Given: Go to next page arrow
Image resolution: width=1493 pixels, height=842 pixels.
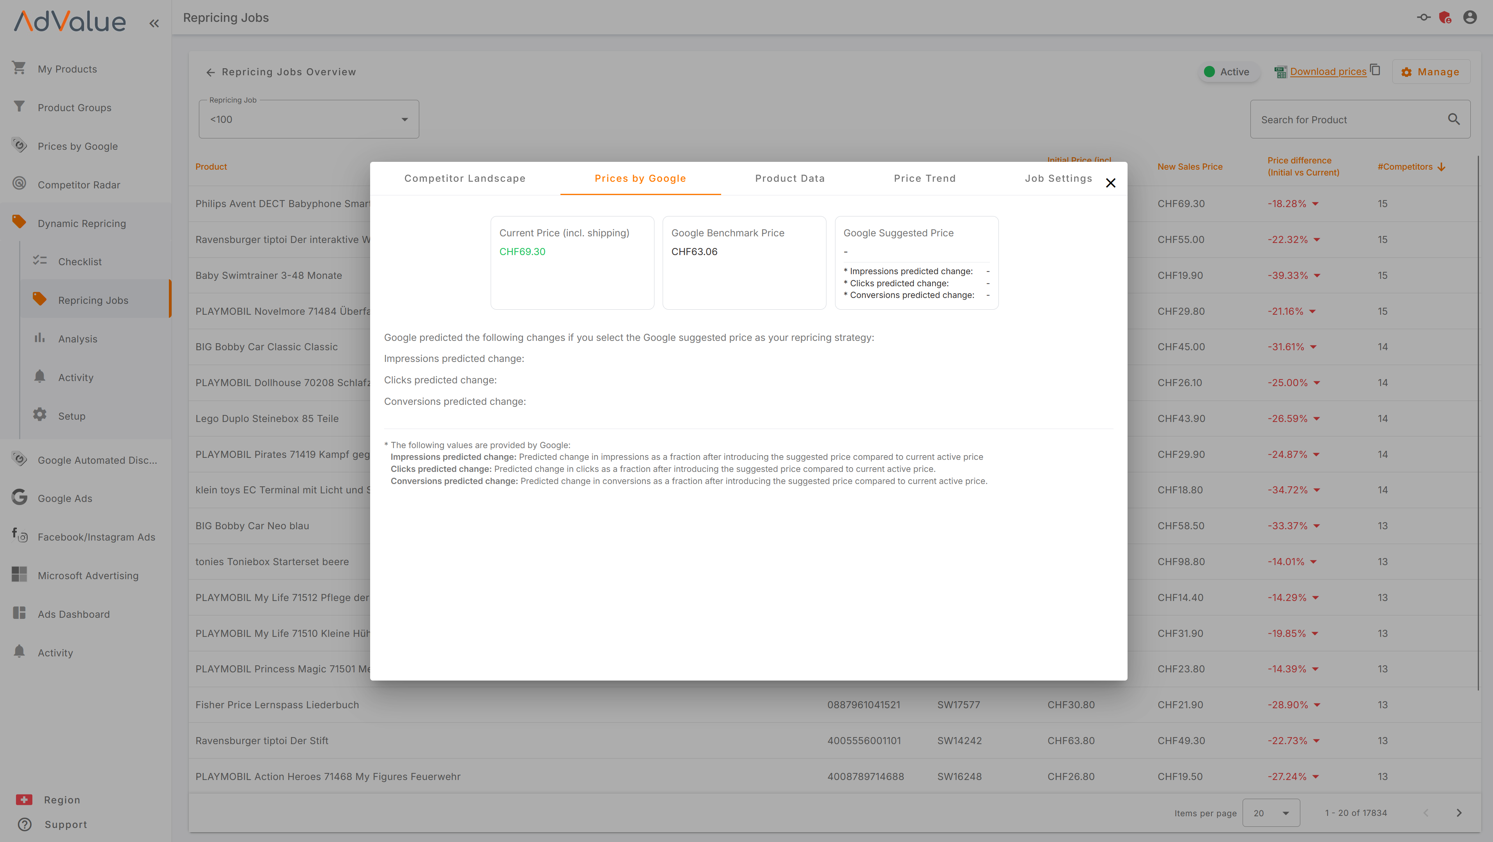Looking at the screenshot, I should pos(1459,813).
